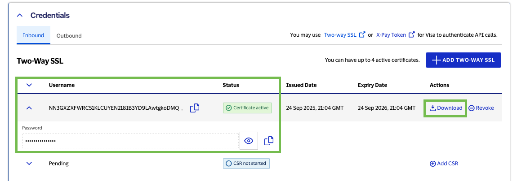Image resolution: width=517 pixels, height=181 pixels.
Task: Click the CSR not started status badge
Action: coord(246,164)
